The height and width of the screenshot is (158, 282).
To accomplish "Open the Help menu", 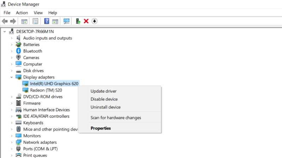I will 53,13.
